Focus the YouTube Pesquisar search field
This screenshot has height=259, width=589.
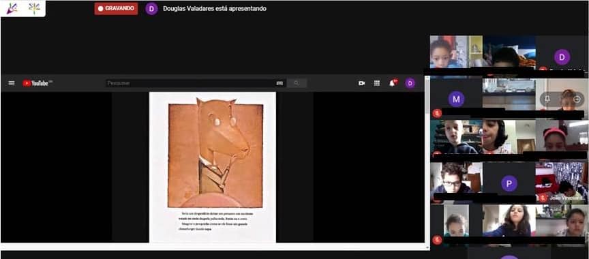coord(190,83)
